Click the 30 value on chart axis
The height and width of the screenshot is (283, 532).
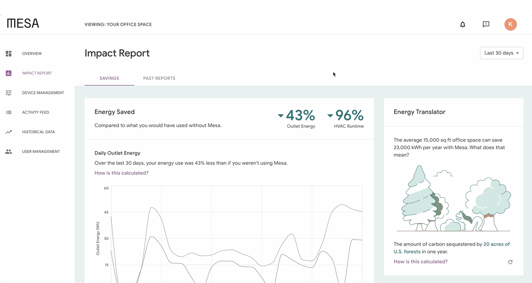(x=106, y=239)
